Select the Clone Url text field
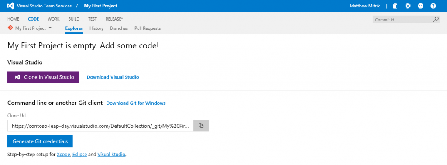Viewport: 447px width, 165px height. click(x=101, y=126)
